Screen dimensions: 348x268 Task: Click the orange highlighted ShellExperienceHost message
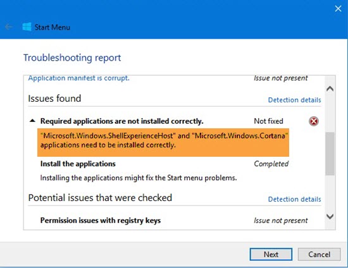point(163,142)
